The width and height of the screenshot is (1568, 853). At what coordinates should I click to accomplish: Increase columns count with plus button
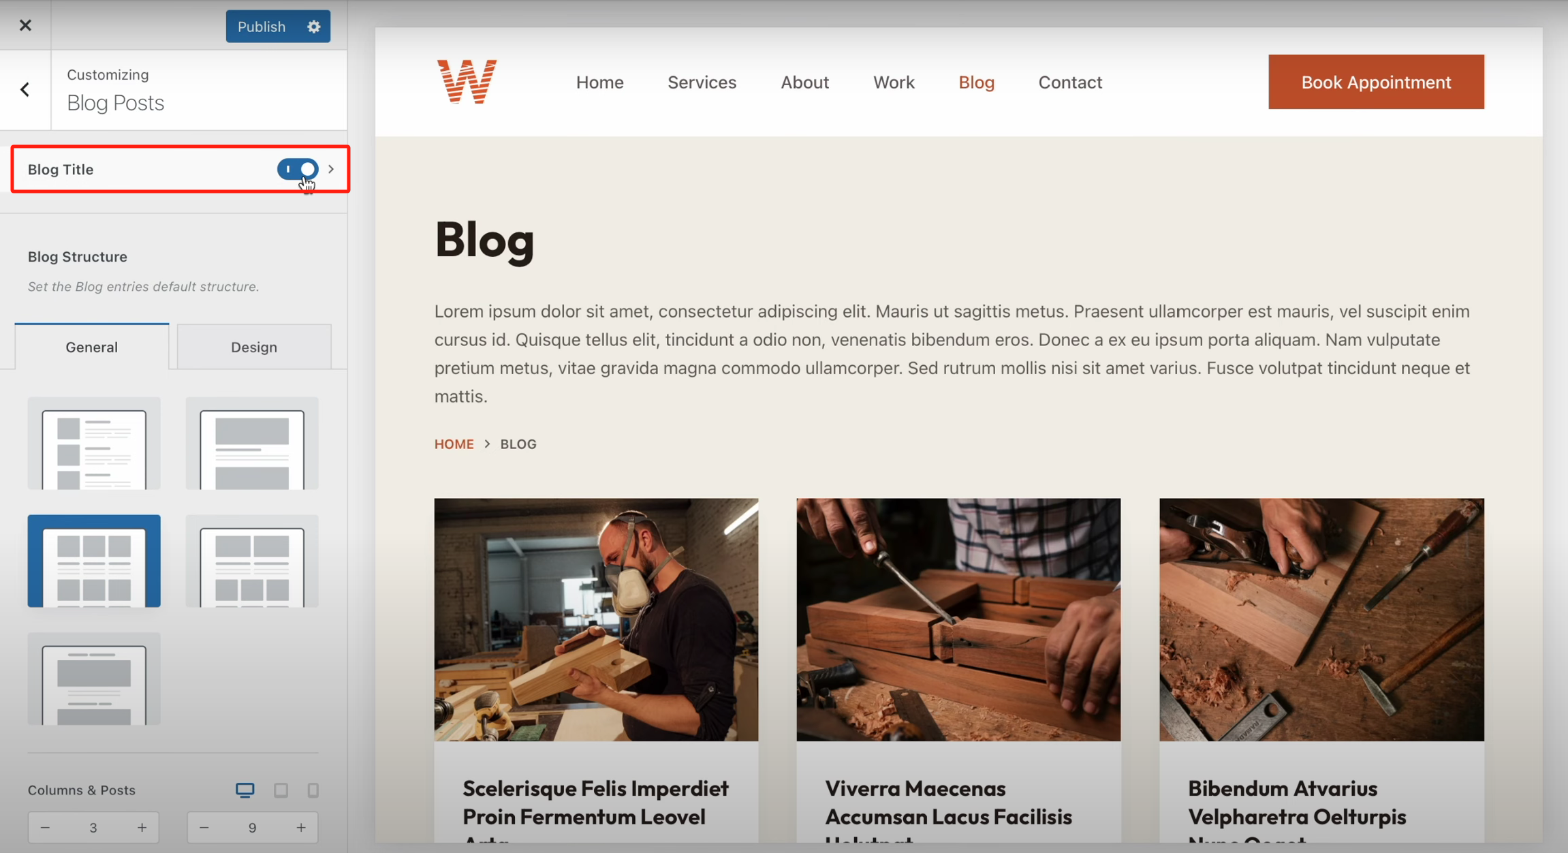click(142, 827)
